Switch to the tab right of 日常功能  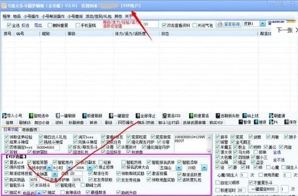(x=30, y=129)
